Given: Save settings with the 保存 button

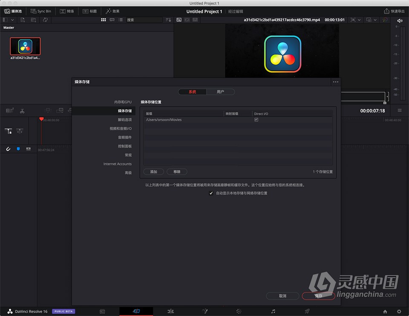Looking at the screenshot, I should point(318,296).
